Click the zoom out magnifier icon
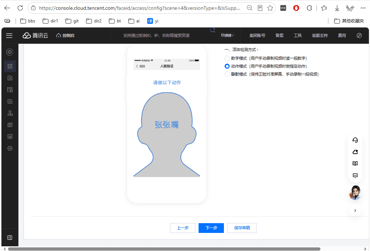 [250, 8]
